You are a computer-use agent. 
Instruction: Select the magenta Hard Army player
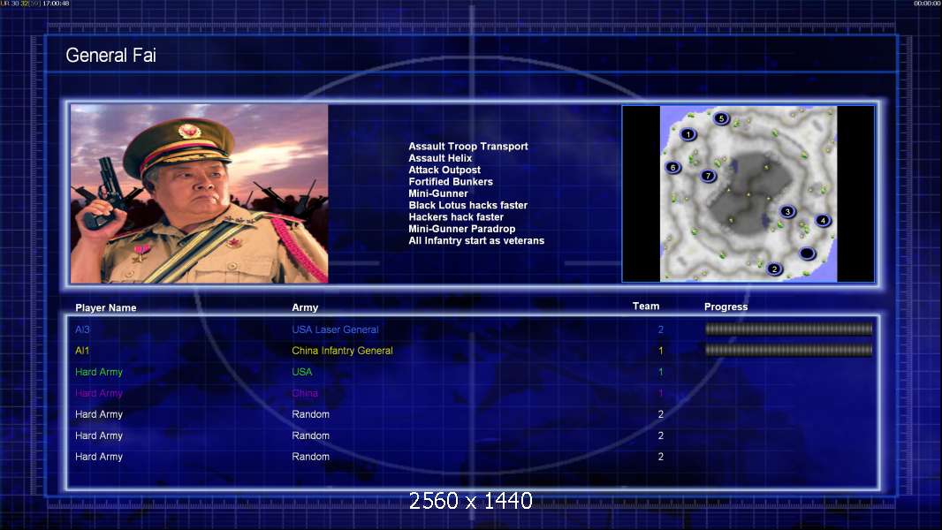98,393
